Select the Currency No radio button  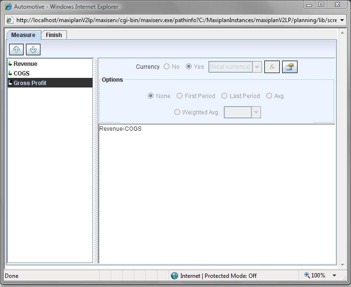tap(167, 67)
